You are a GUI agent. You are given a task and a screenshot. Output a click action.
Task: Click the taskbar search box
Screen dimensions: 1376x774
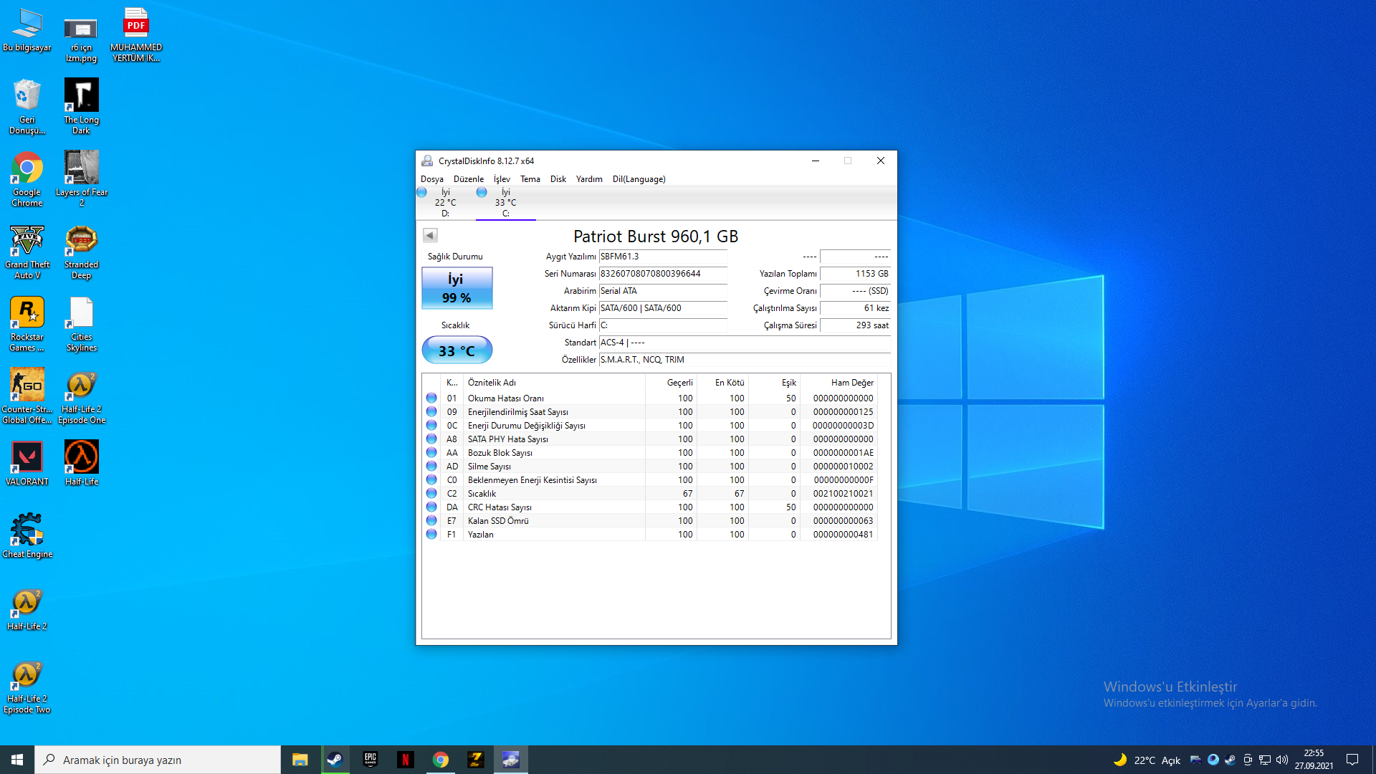(158, 760)
